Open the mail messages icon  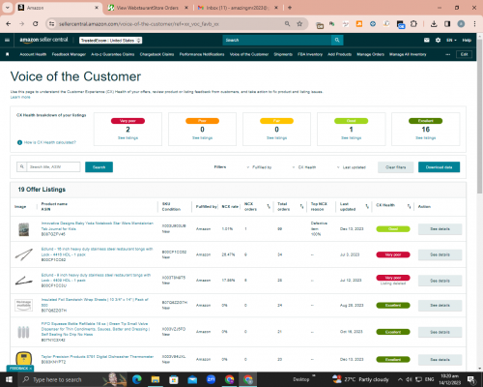point(427,40)
